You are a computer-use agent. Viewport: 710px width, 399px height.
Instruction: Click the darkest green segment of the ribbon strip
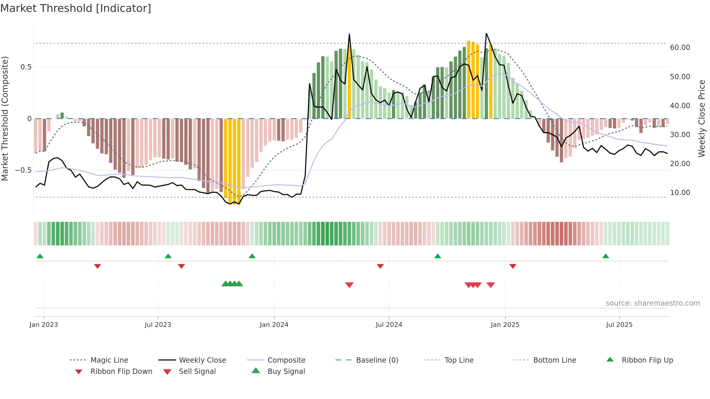point(327,233)
